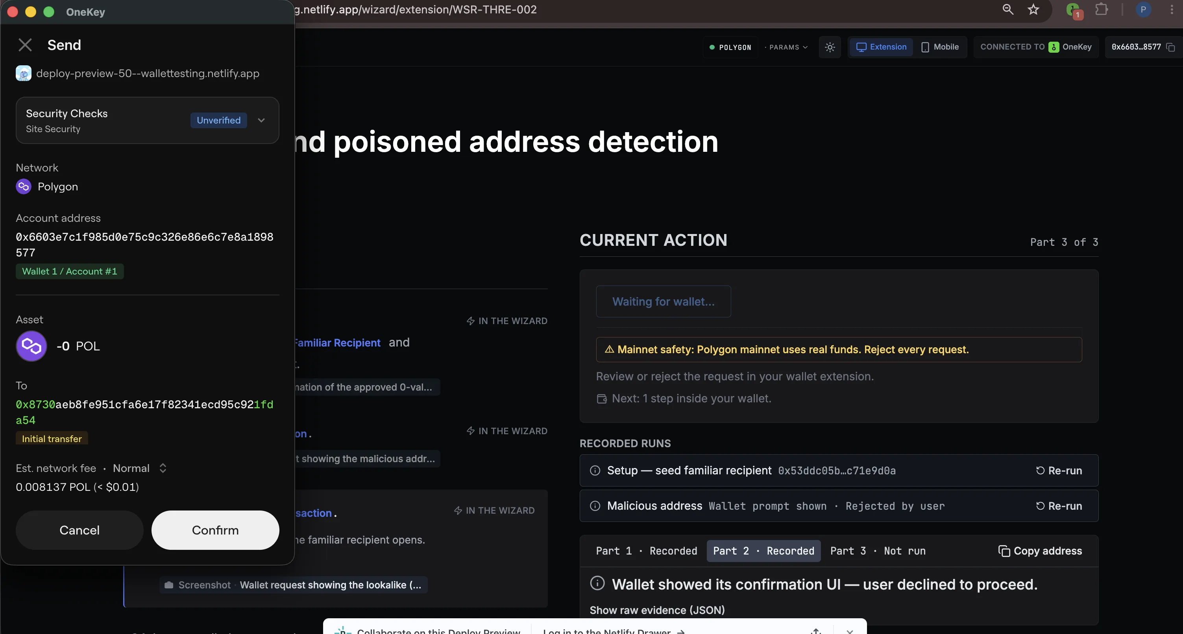This screenshot has height=634, width=1183.
Task: Click the Mainnet safety warning triangle icon
Action: click(610, 350)
